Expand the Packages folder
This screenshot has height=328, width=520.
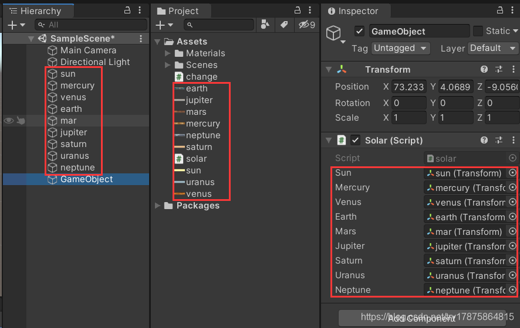point(157,206)
